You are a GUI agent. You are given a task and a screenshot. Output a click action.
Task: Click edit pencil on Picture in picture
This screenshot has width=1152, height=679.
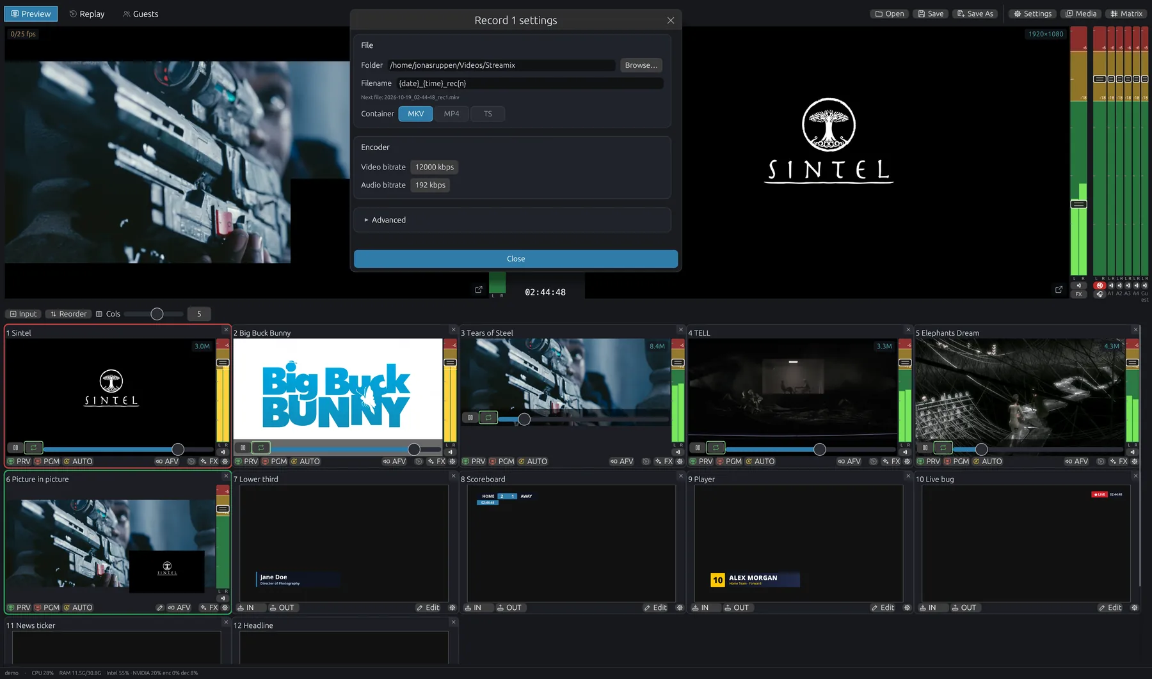click(x=160, y=608)
